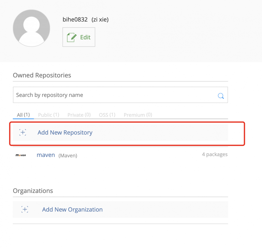Screen dimensions: 262x248
Task: Show the Private (0) repositories tab
Action: point(79,115)
